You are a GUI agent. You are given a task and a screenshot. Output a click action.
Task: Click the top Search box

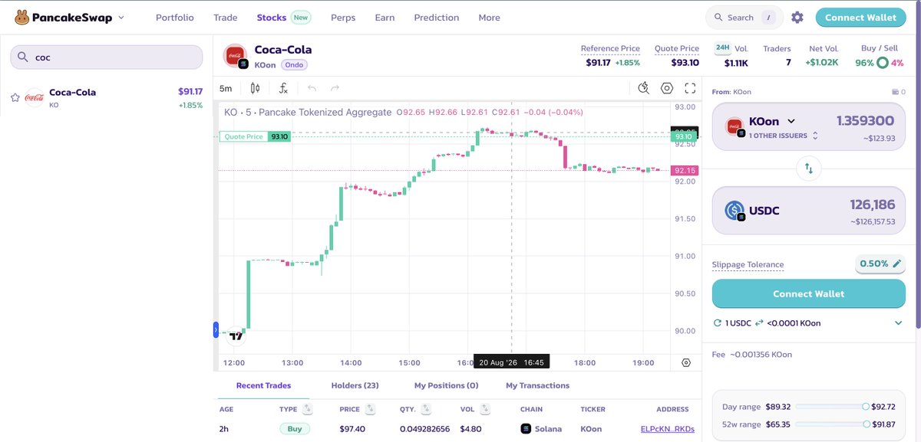(x=744, y=17)
